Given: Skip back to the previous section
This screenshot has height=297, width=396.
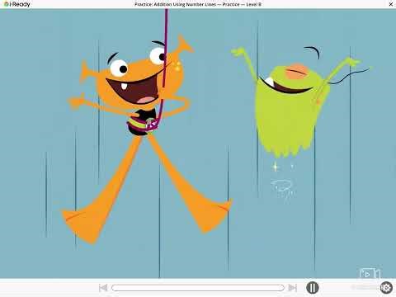Looking at the screenshot, I should (103, 288).
